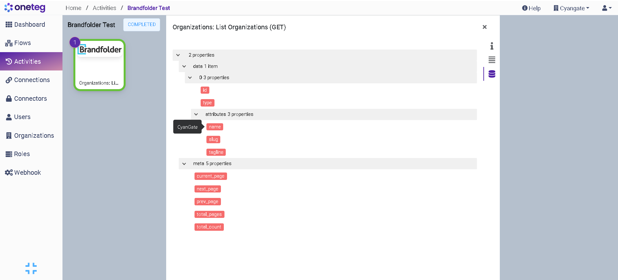Select the database data icon
This screenshot has width=618, height=280.
(x=491, y=74)
